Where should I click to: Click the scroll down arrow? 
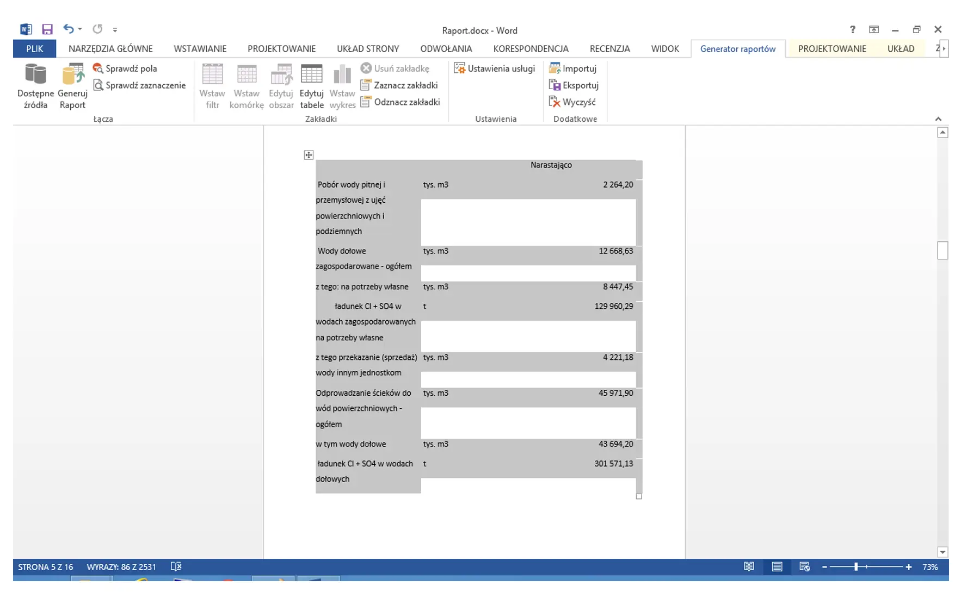pyautogui.click(x=943, y=552)
